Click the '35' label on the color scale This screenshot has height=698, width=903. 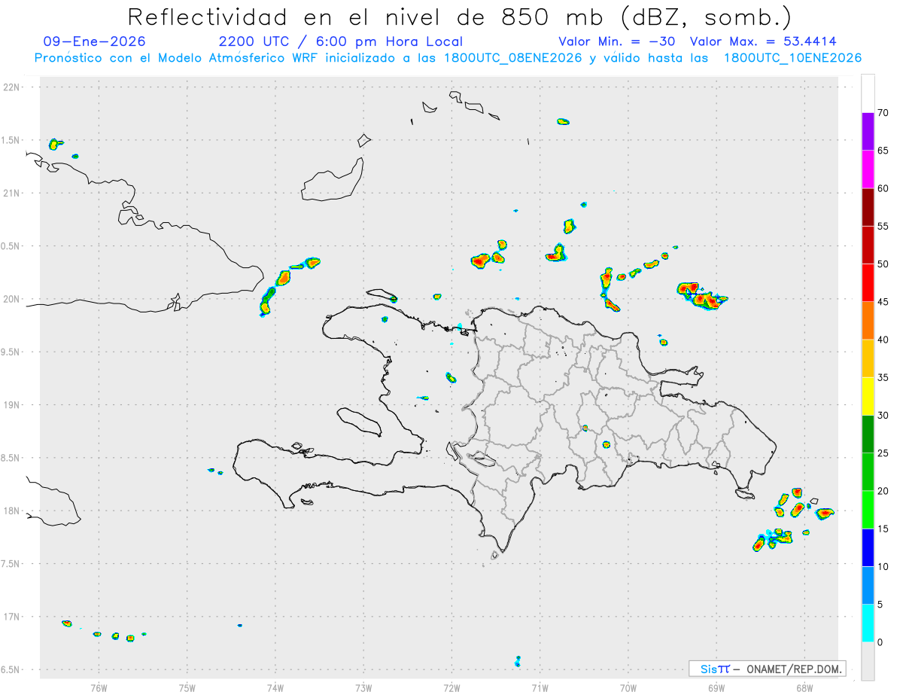pyautogui.click(x=883, y=377)
